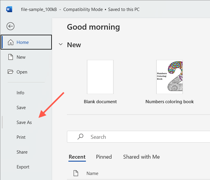Open the Numbers coloring book template
The height and width of the screenshot is (180, 210).
(169, 77)
